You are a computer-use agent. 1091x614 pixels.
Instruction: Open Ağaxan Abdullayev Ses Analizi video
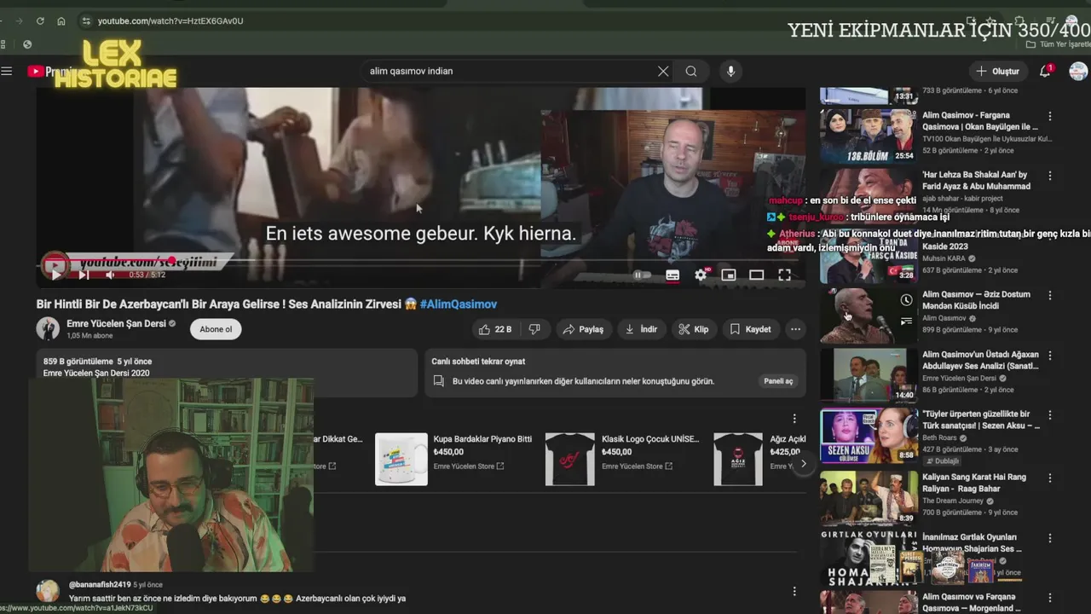click(x=980, y=360)
